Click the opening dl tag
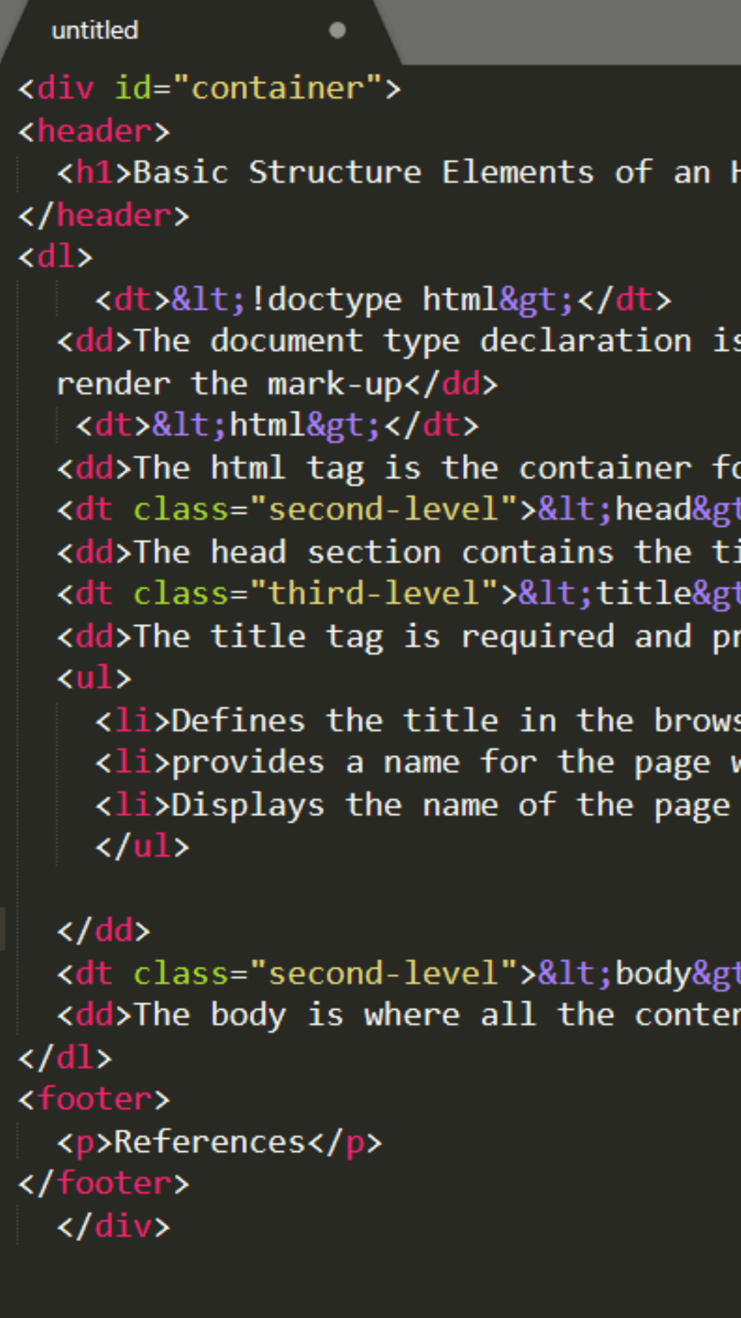Image resolution: width=741 pixels, height=1318 pixels. coord(56,257)
